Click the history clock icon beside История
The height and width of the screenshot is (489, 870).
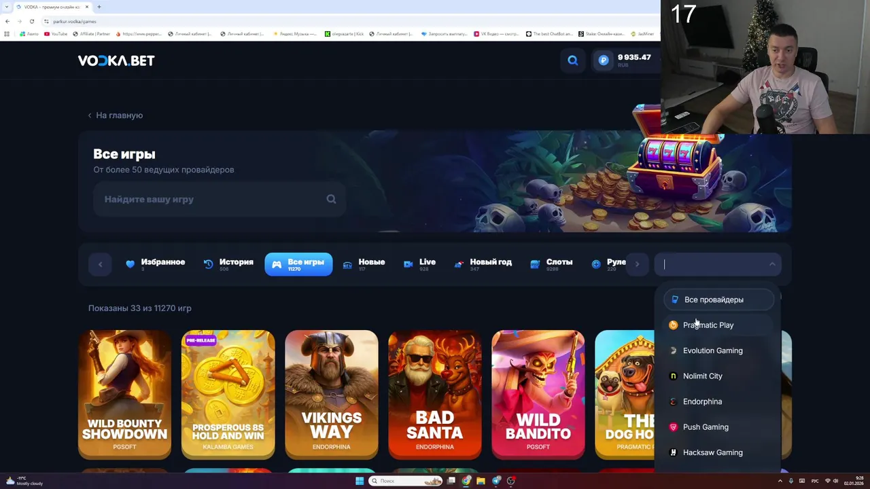click(x=208, y=264)
